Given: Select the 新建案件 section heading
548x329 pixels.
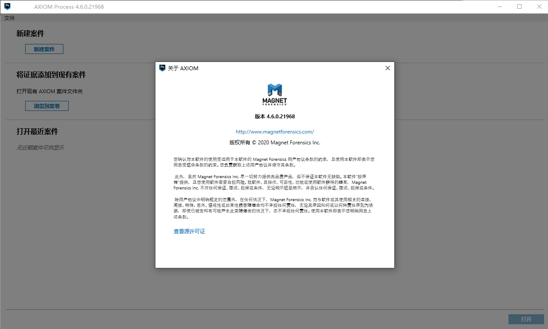Looking at the screenshot, I should pyautogui.click(x=30, y=33).
